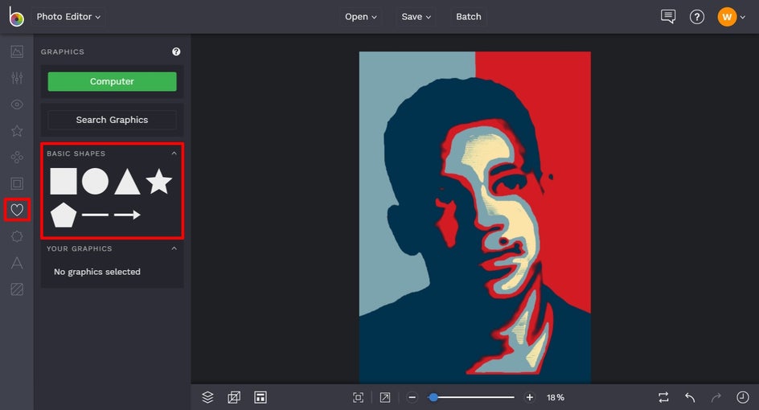Open the Graphics help question icon
This screenshot has height=410, width=759.
[176, 51]
